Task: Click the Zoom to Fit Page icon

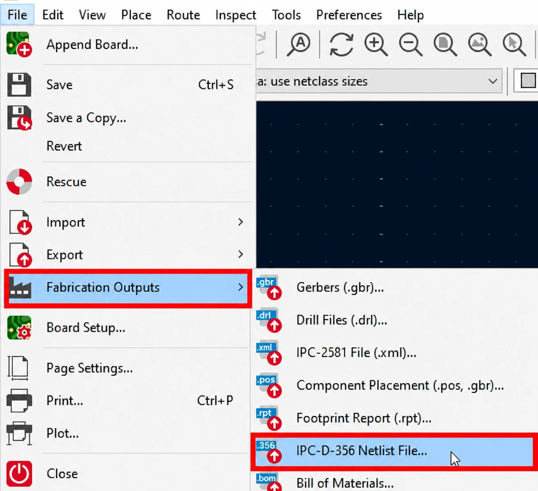Action: point(445,44)
